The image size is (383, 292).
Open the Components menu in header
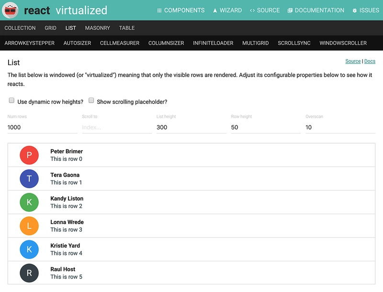click(x=180, y=11)
